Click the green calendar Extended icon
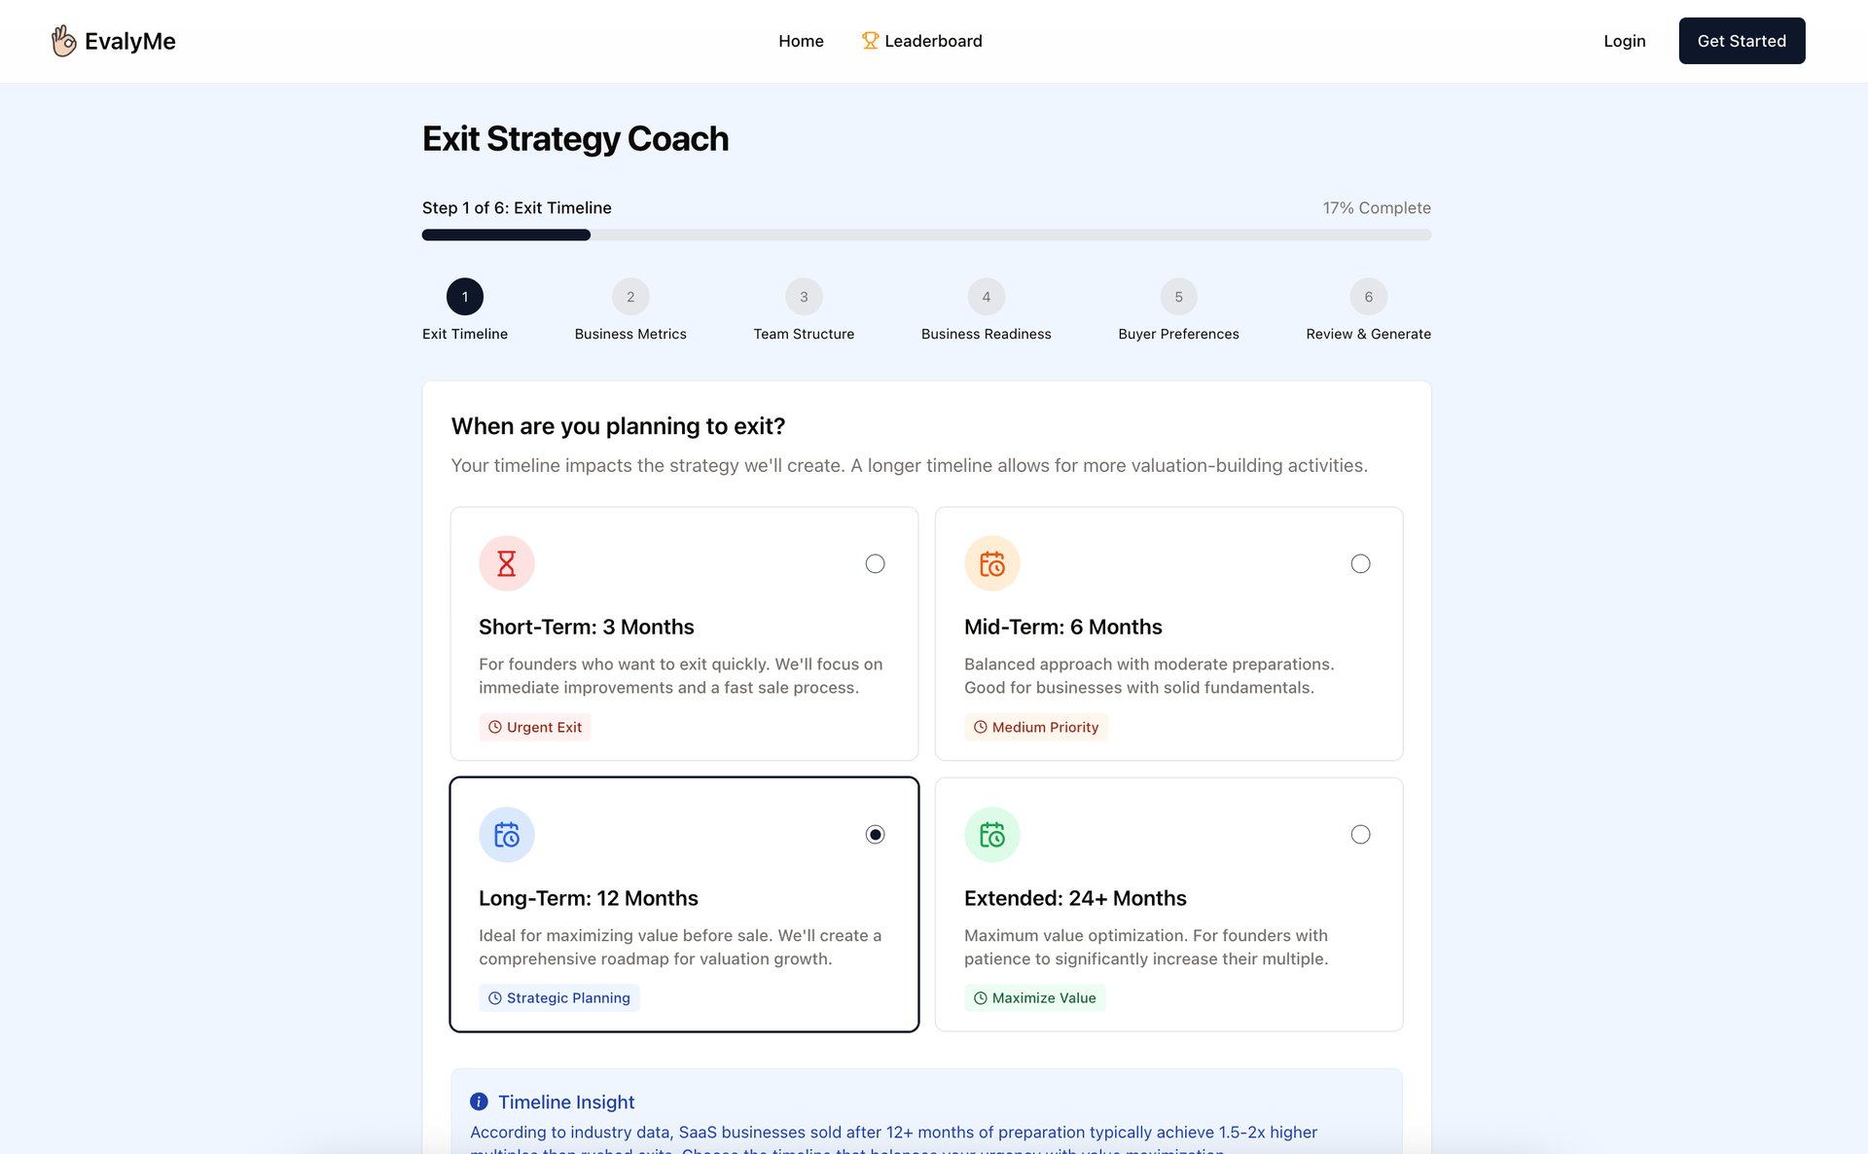 point(991,835)
